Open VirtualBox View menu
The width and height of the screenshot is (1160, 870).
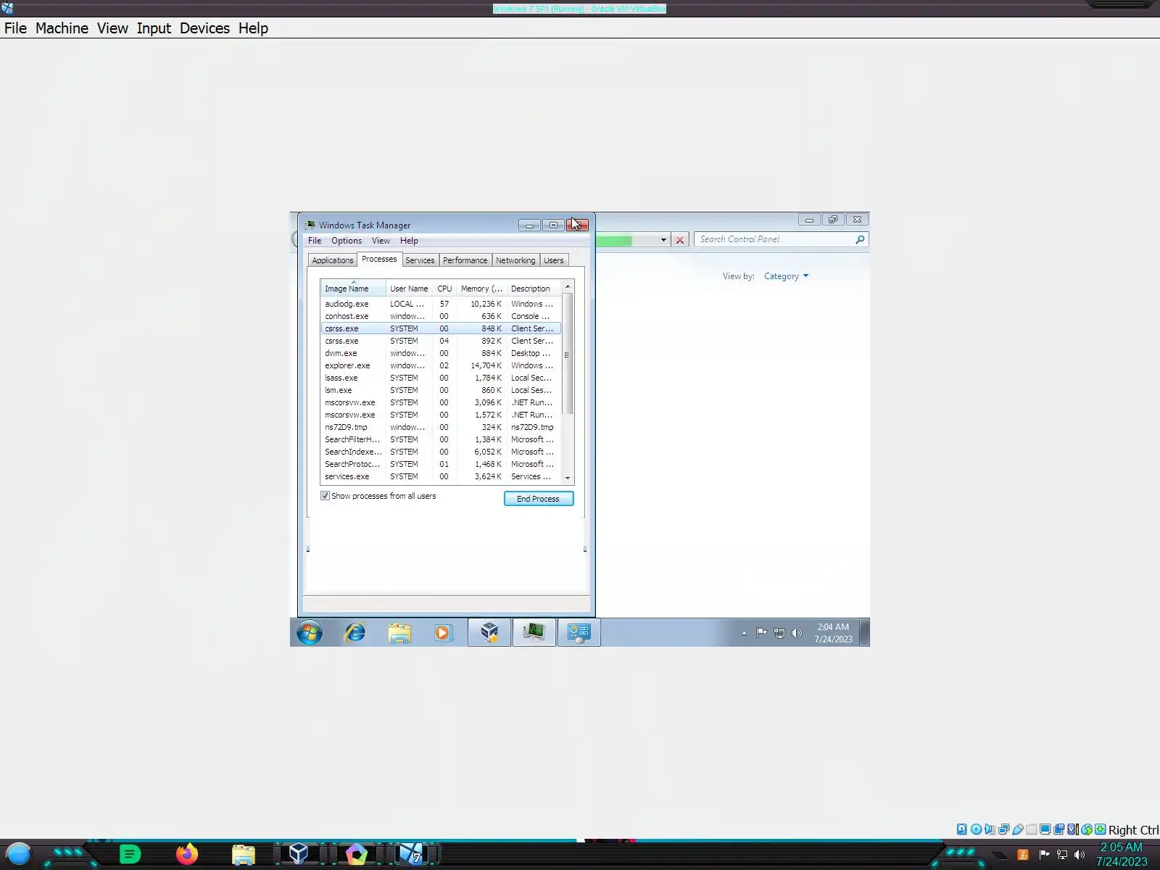click(x=112, y=28)
